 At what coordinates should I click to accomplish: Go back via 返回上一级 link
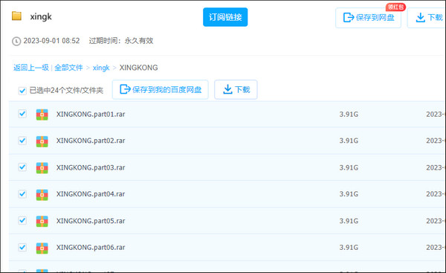tap(31, 68)
